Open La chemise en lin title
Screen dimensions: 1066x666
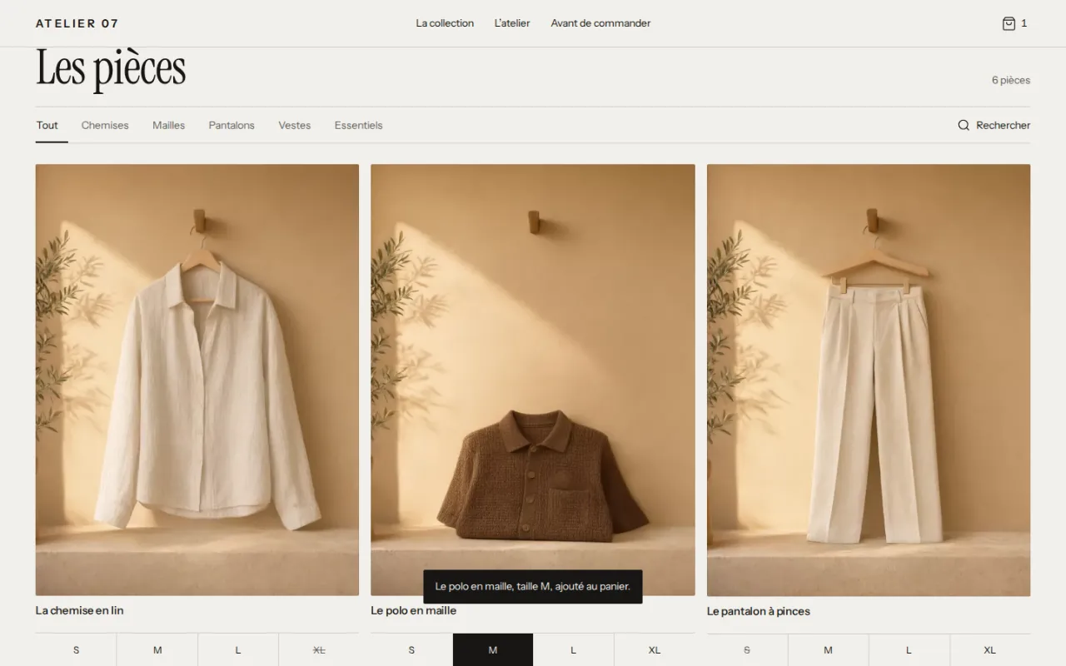pyautogui.click(x=80, y=610)
